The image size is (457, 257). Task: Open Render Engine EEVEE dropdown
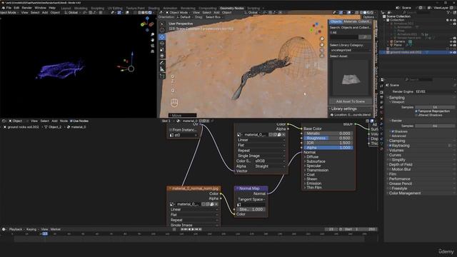[435, 91]
